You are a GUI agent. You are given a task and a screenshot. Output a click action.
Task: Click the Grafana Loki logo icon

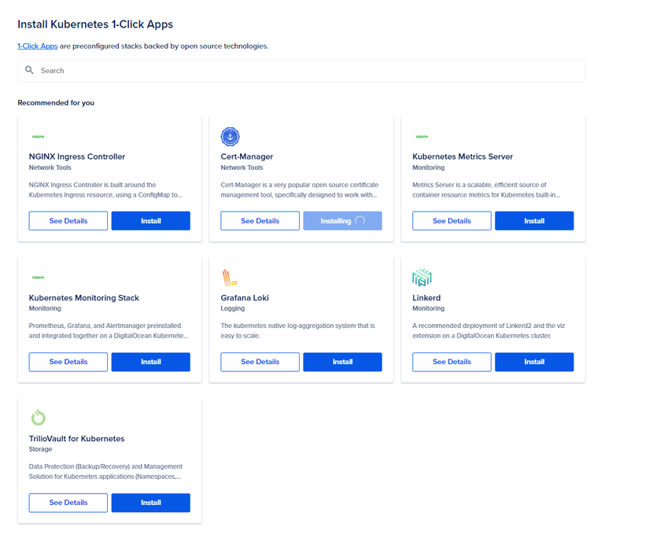tap(230, 277)
